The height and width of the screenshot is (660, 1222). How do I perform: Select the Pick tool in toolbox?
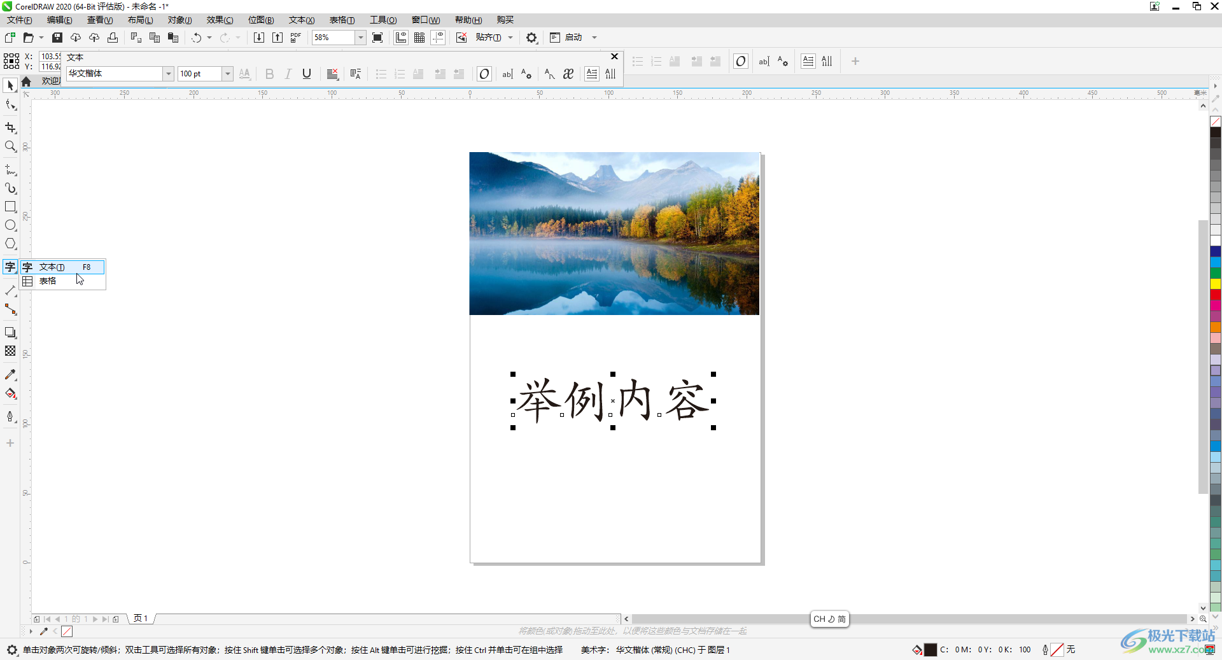click(10, 85)
